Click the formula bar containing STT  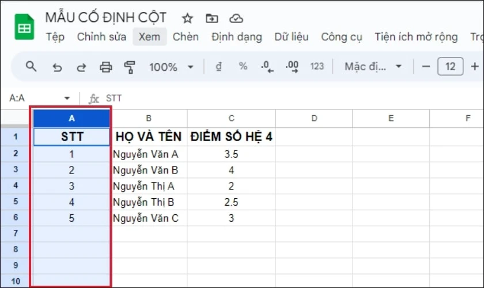(x=293, y=98)
